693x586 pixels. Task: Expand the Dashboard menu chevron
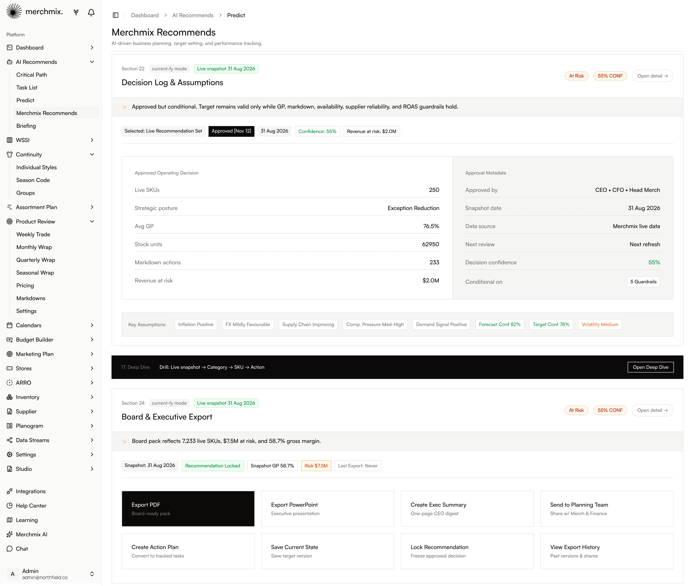click(x=92, y=47)
